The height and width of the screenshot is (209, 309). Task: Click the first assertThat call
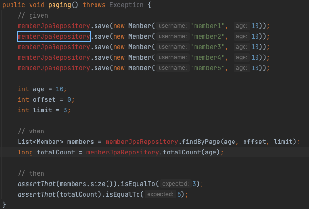click(37, 184)
